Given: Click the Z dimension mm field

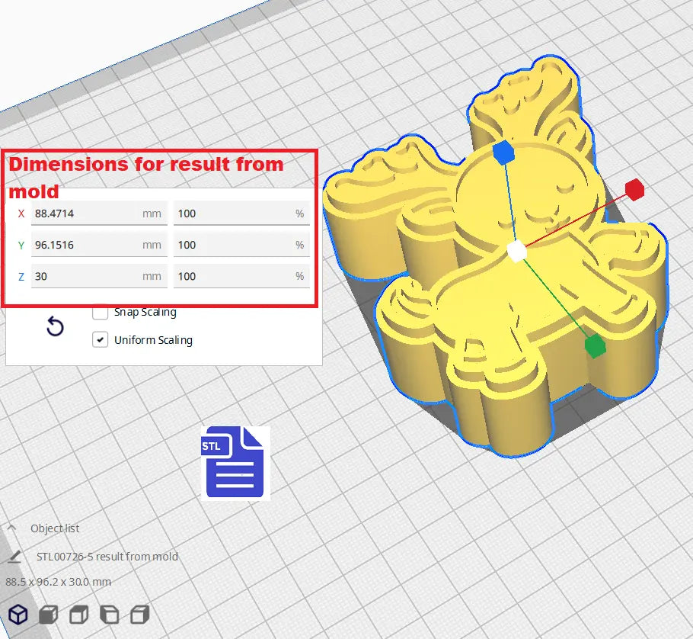Looking at the screenshot, I should pyautogui.click(x=85, y=276).
